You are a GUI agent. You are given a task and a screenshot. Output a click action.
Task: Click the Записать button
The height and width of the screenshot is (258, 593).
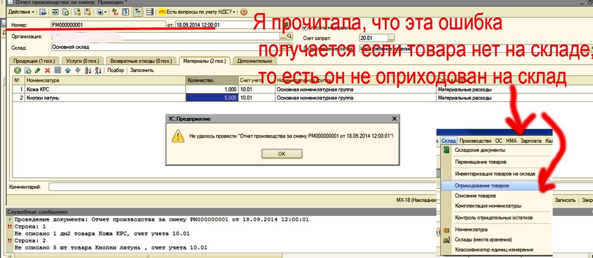565,200
